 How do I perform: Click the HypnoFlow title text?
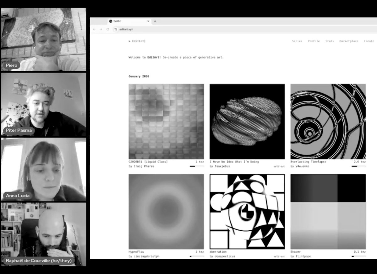136,252
